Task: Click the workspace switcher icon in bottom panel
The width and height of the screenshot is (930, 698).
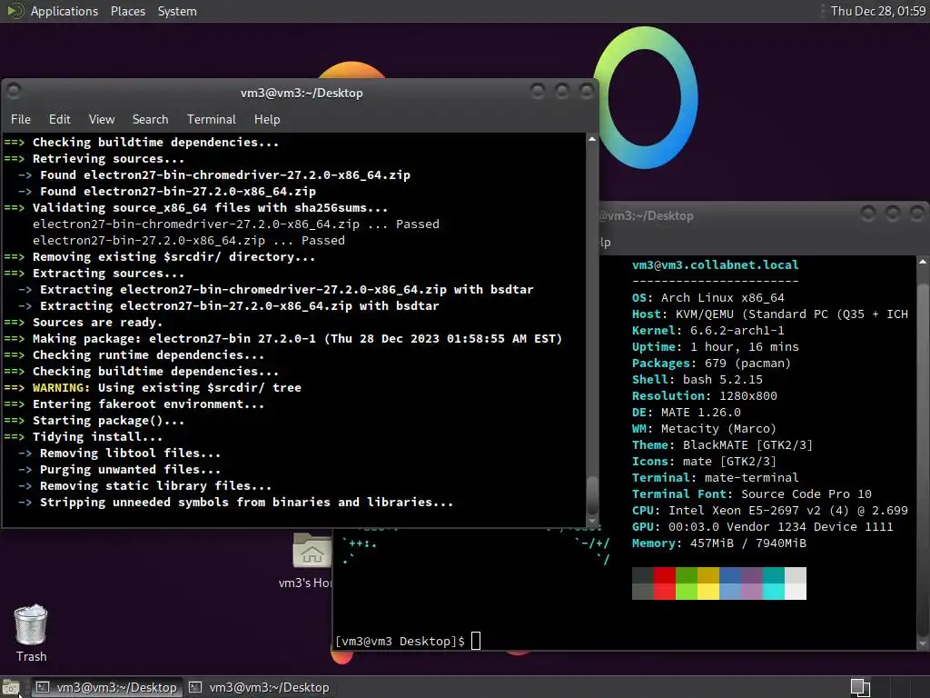Action: (860, 687)
